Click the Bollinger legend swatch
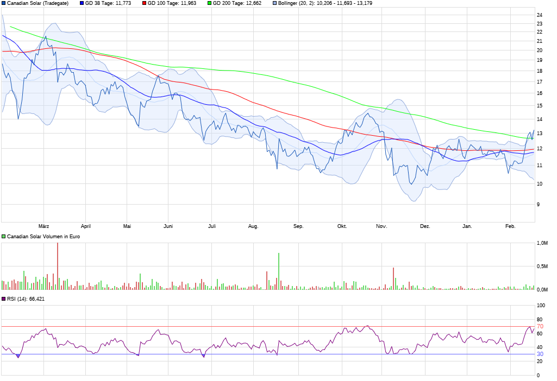Image resolution: width=557 pixels, height=381 pixels. point(274,3)
